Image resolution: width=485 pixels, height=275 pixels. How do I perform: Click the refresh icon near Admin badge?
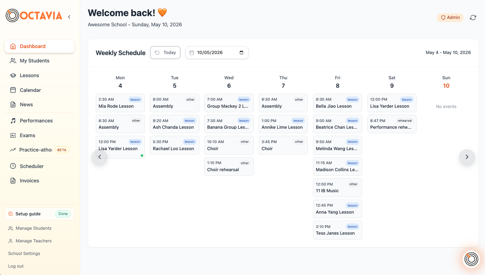[473, 18]
